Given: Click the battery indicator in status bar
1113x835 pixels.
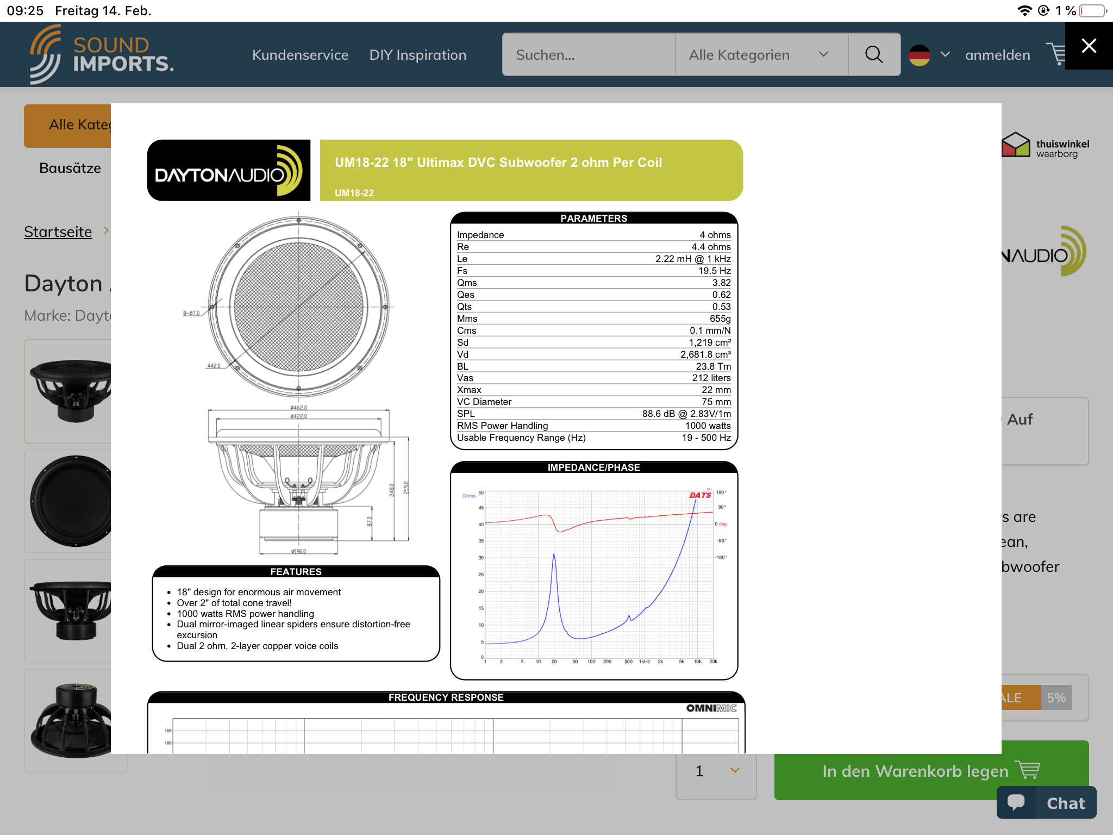Looking at the screenshot, I should pyautogui.click(x=1092, y=11).
